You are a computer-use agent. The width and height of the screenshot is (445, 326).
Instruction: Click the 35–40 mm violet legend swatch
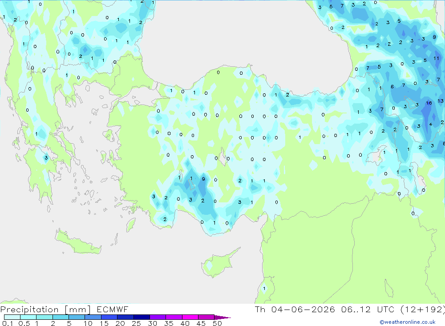(174, 317)
